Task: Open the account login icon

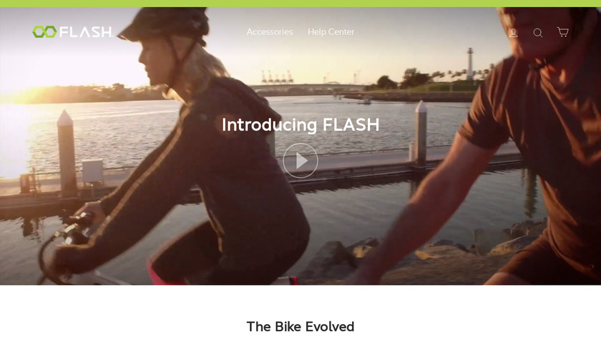Action: pos(513,33)
